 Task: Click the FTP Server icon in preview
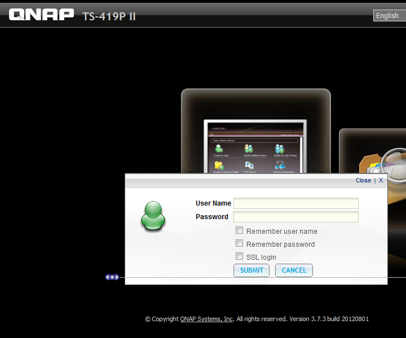point(249,166)
